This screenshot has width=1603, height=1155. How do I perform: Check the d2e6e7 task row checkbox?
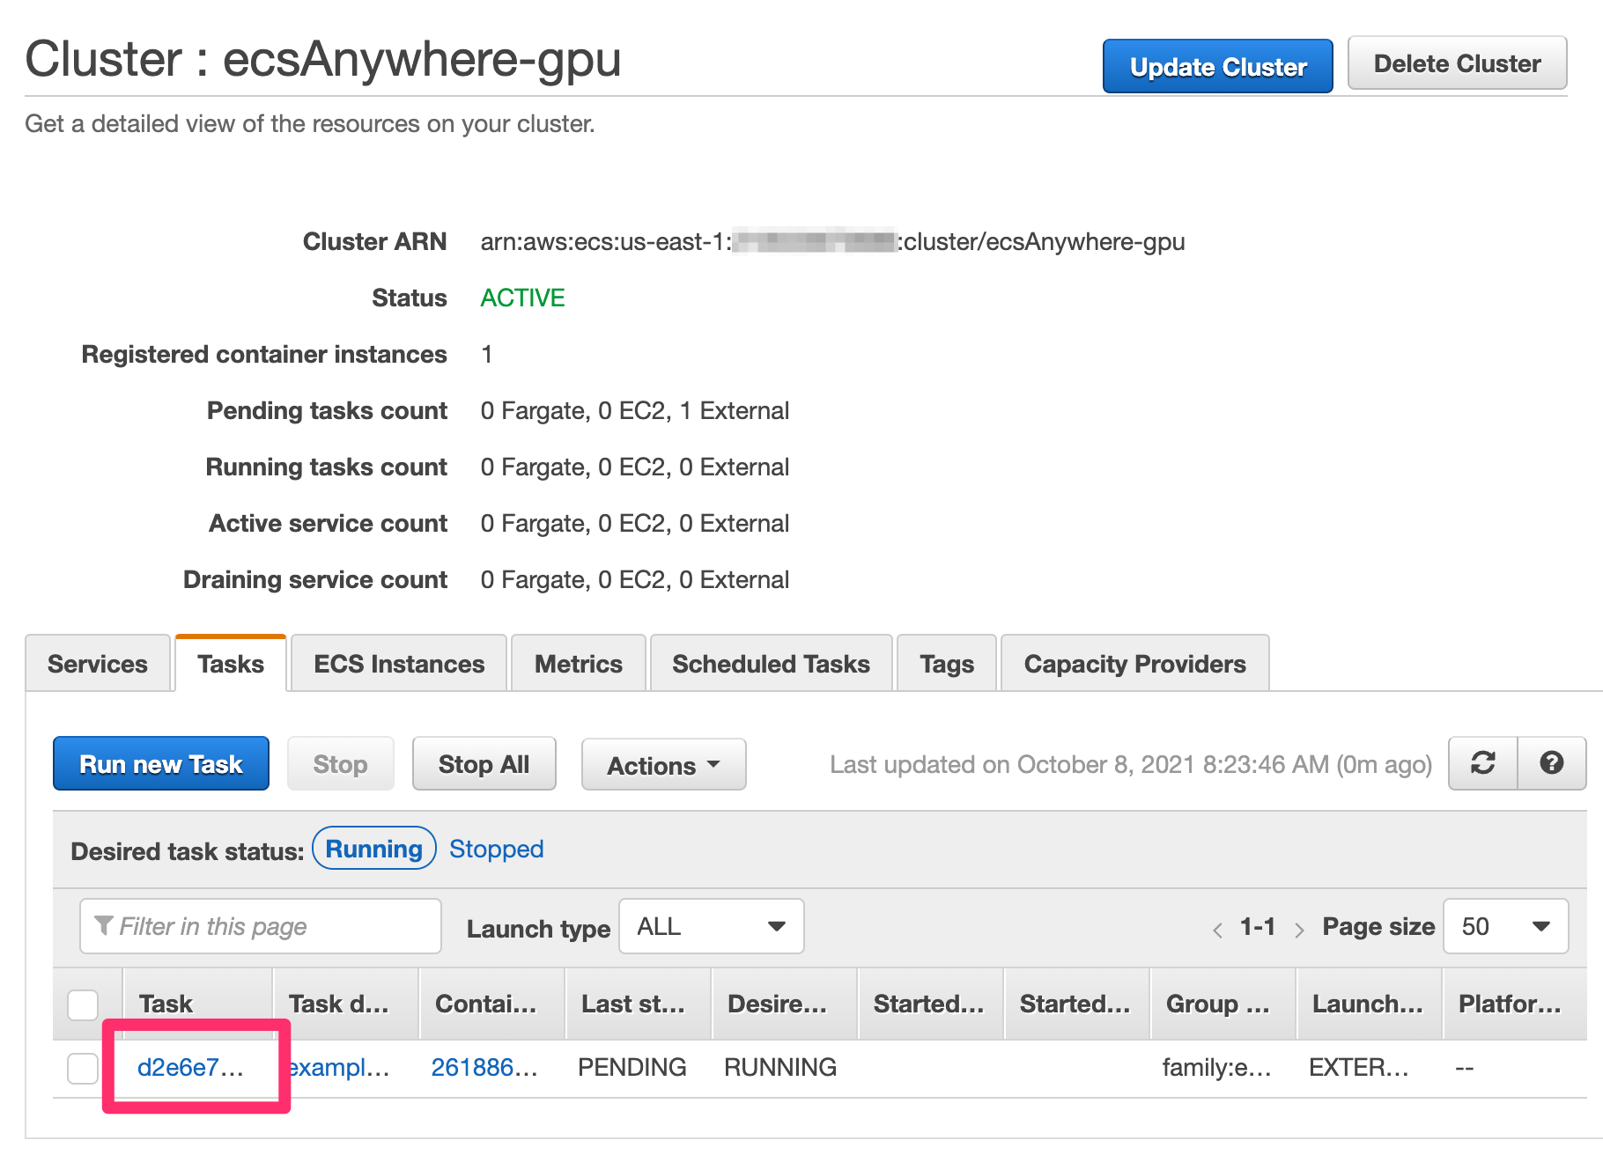pos(83,1068)
